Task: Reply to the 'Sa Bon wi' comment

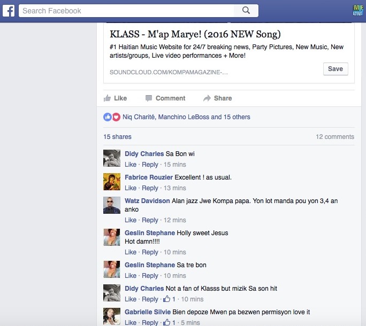Action: (150, 165)
